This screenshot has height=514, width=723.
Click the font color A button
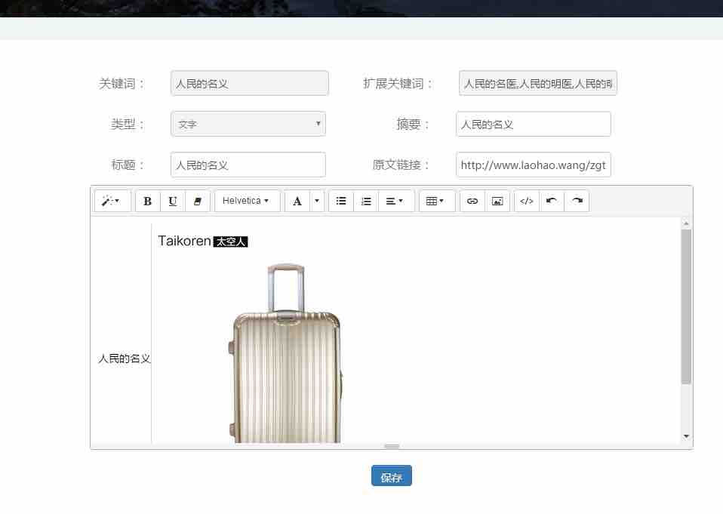click(297, 201)
